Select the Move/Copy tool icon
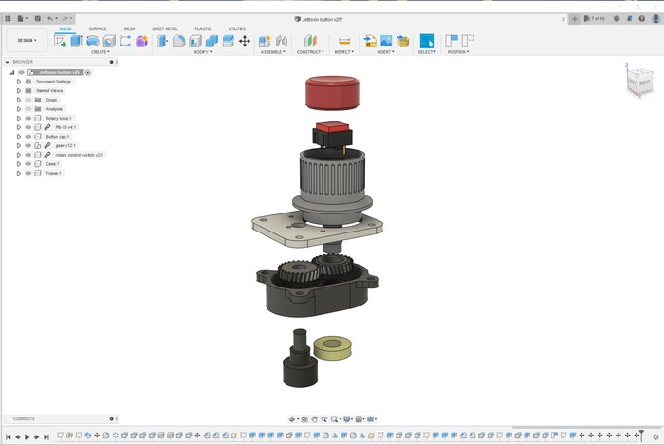664x445 pixels. [x=244, y=41]
